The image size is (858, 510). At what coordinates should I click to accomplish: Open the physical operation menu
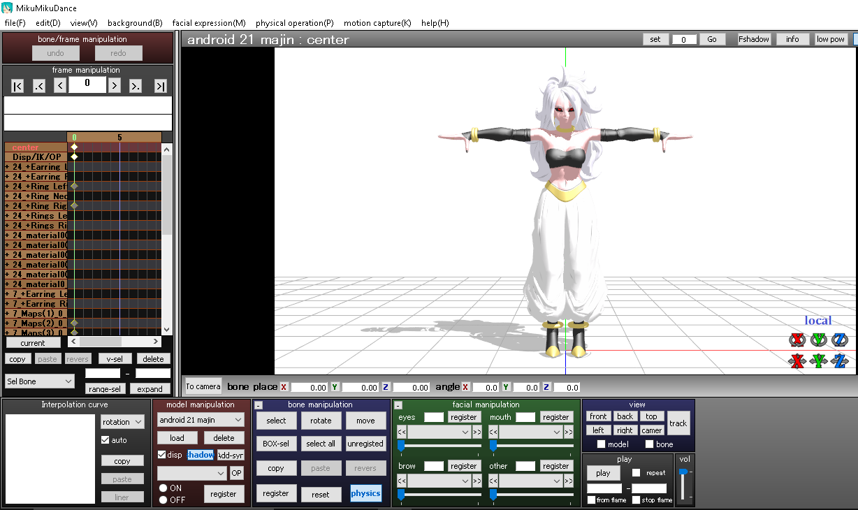click(x=294, y=23)
